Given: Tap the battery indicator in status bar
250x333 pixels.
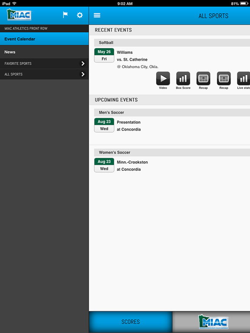Looking at the screenshot, I should tap(244, 3).
